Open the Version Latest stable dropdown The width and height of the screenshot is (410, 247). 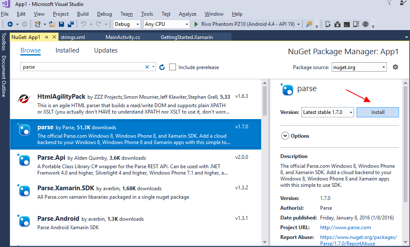pyautogui.click(x=328, y=112)
